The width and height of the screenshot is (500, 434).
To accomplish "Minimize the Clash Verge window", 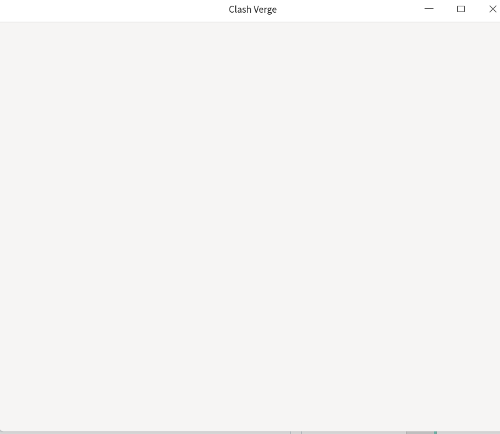I will (x=429, y=9).
